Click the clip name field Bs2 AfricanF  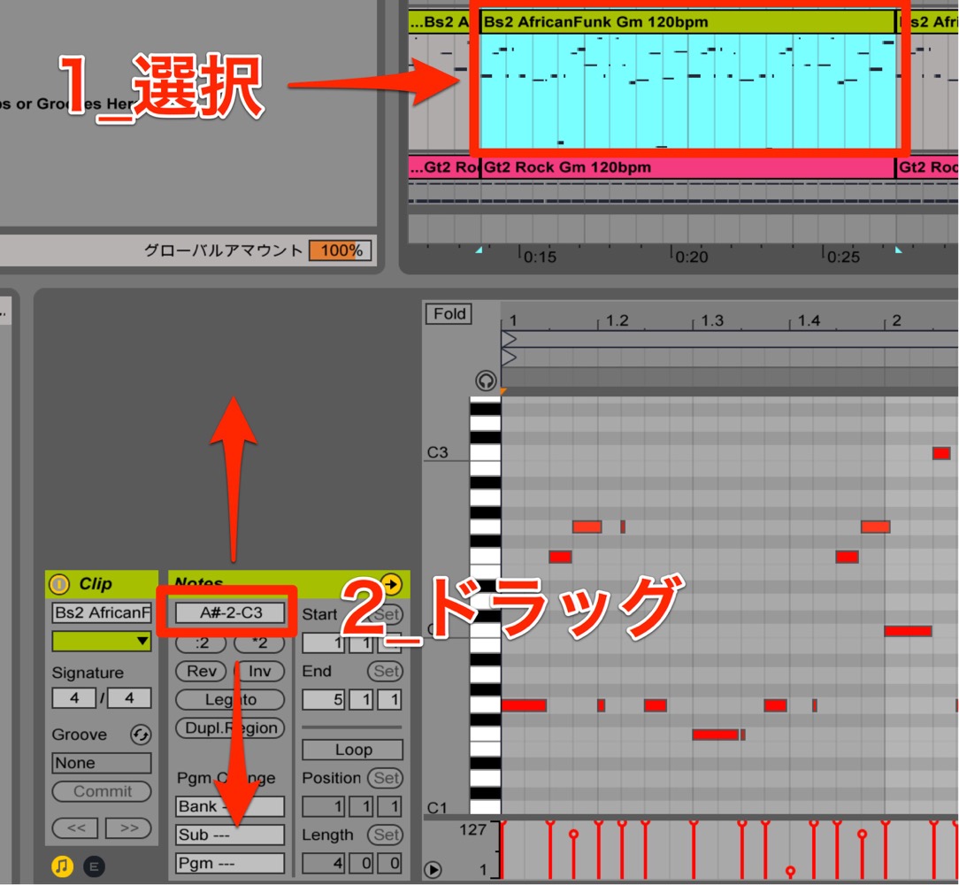(x=102, y=612)
